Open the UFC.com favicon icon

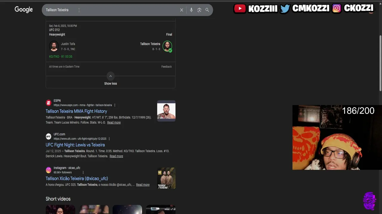[48, 136]
